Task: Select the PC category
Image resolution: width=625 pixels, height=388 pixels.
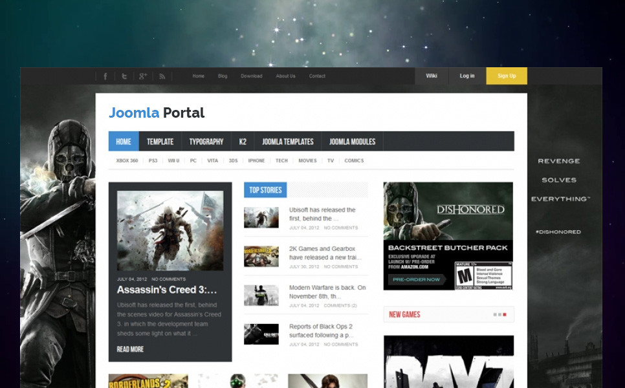Action: point(193,160)
